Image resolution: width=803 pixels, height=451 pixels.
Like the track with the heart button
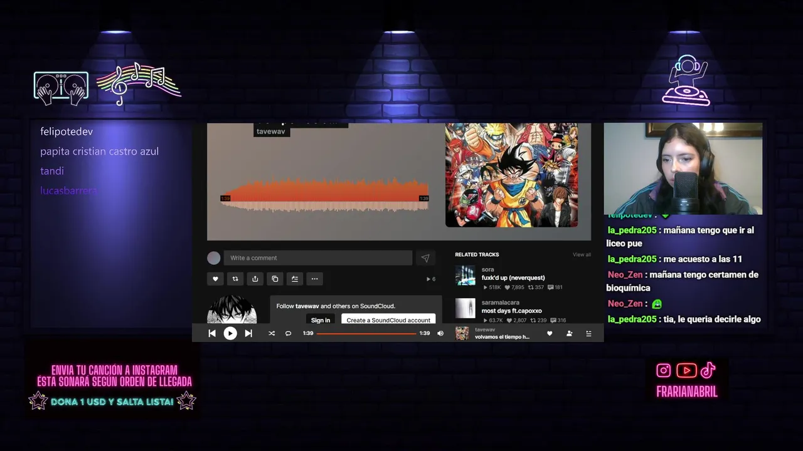click(x=215, y=279)
